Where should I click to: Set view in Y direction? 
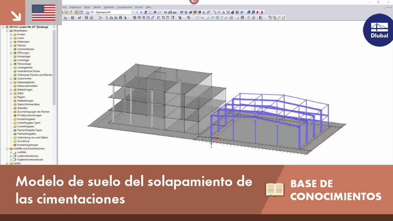163,18
